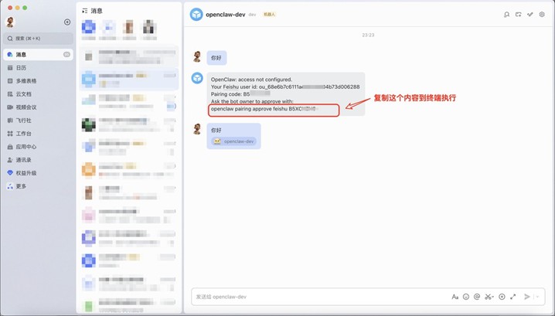This screenshot has width=555, height=316.
Task: Open 云文档 in the sidebar
Action: (x=23, y=94)
